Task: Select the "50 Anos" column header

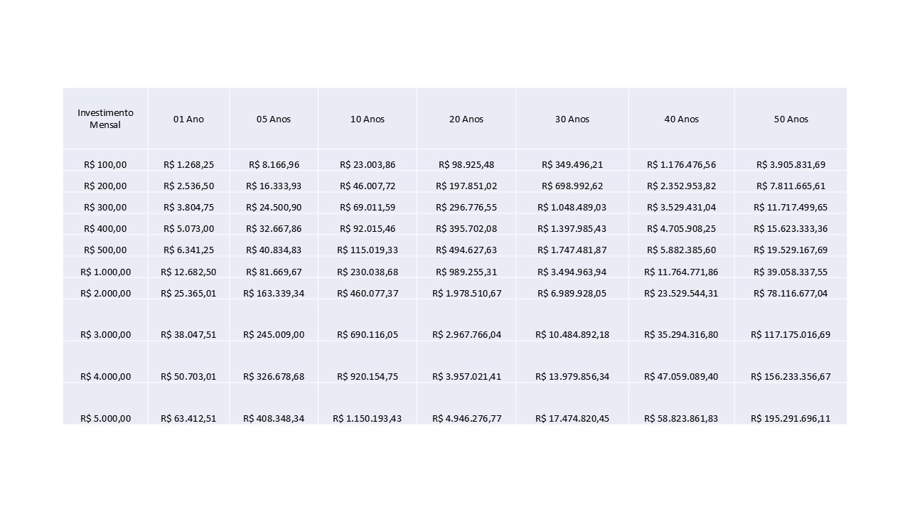Action: [791, 119]
